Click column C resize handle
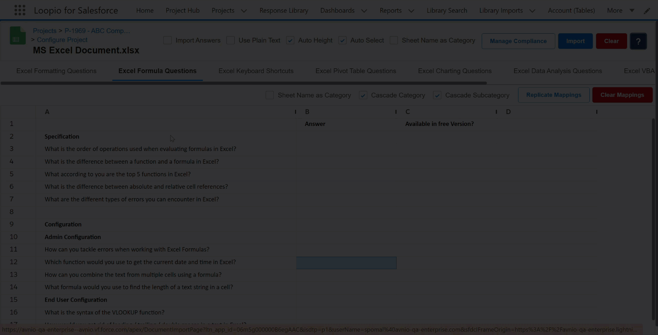The image size is (658, 335). point(496,112)
